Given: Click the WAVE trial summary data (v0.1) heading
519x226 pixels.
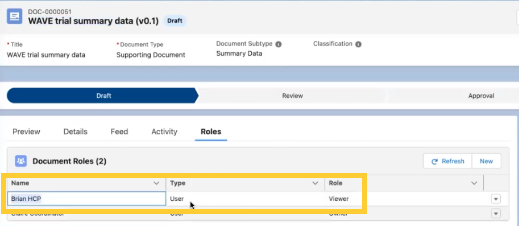Looking at the screenshot, I should point(93,21).
